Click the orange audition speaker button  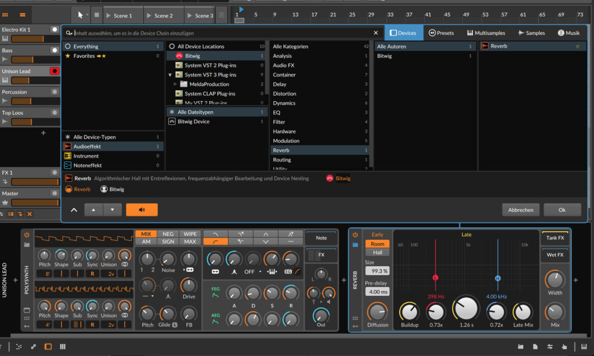[x=142, y=210]
